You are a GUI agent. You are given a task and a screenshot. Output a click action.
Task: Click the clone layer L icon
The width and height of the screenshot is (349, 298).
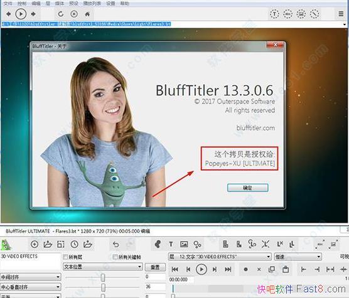pos(225,244)
